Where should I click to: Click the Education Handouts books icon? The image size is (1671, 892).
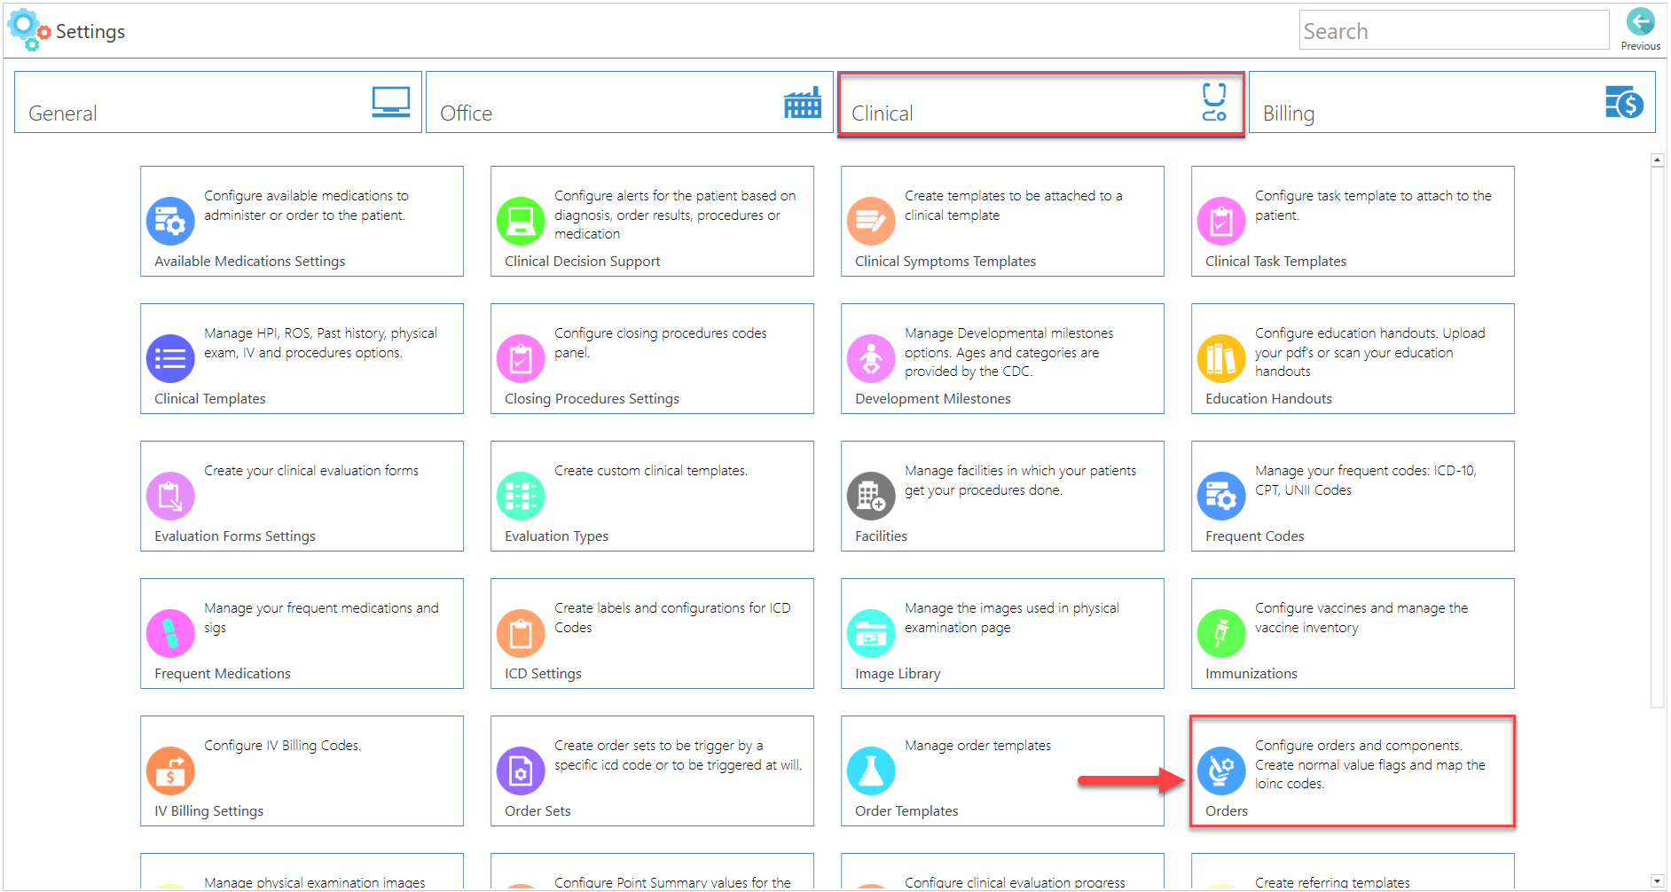tap(1221, 358)
